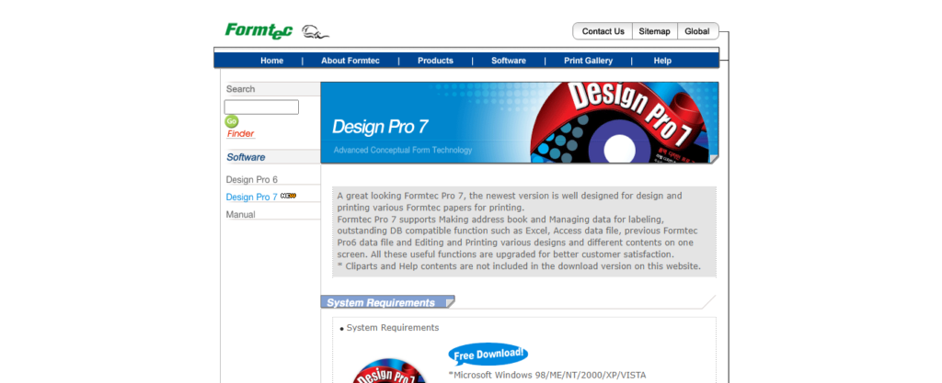This screenshot has width=942, height=383.
Task: Click the Formtec logo
Action: (x=258, y=30)
